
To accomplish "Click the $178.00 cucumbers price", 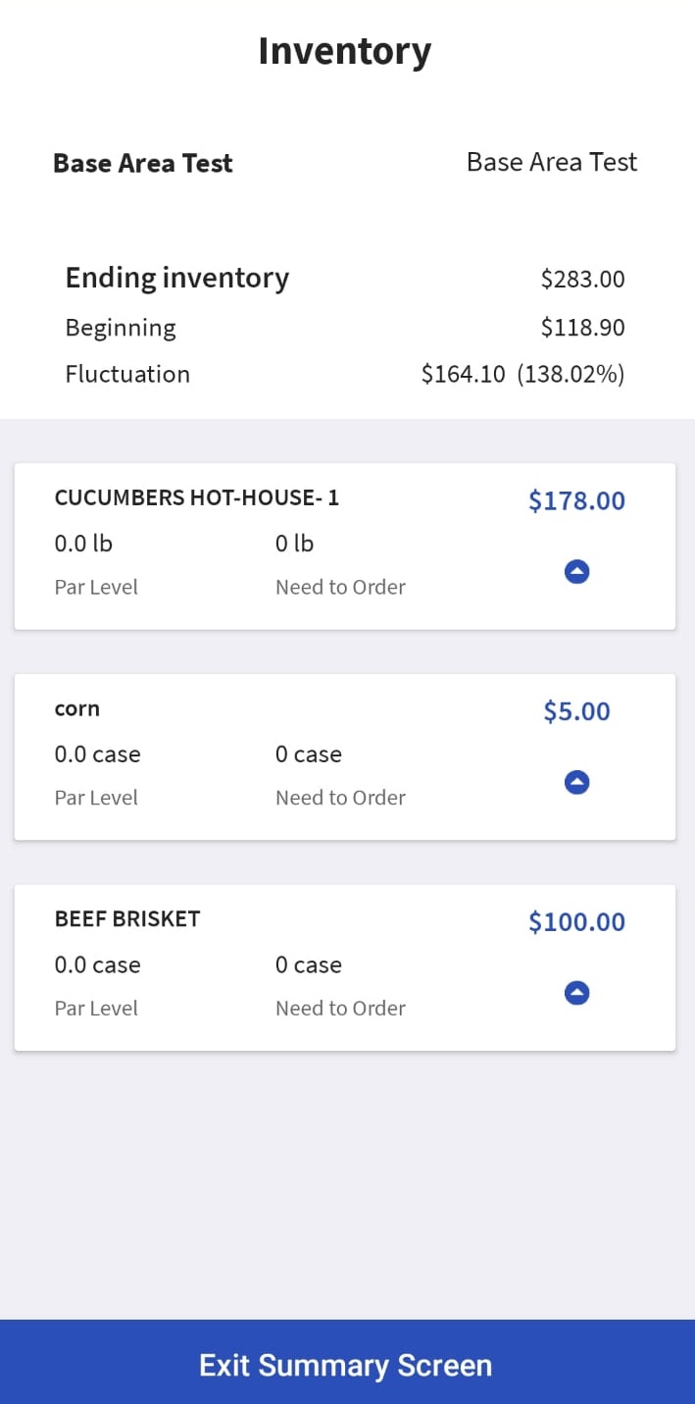I will point(576,500).
